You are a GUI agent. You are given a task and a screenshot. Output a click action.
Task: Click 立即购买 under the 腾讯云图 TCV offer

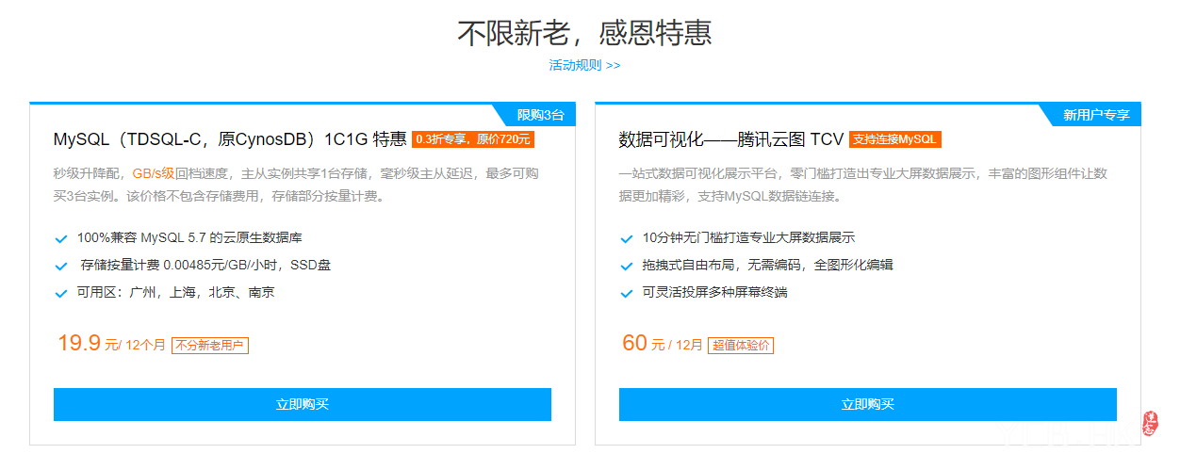point(868,404)
